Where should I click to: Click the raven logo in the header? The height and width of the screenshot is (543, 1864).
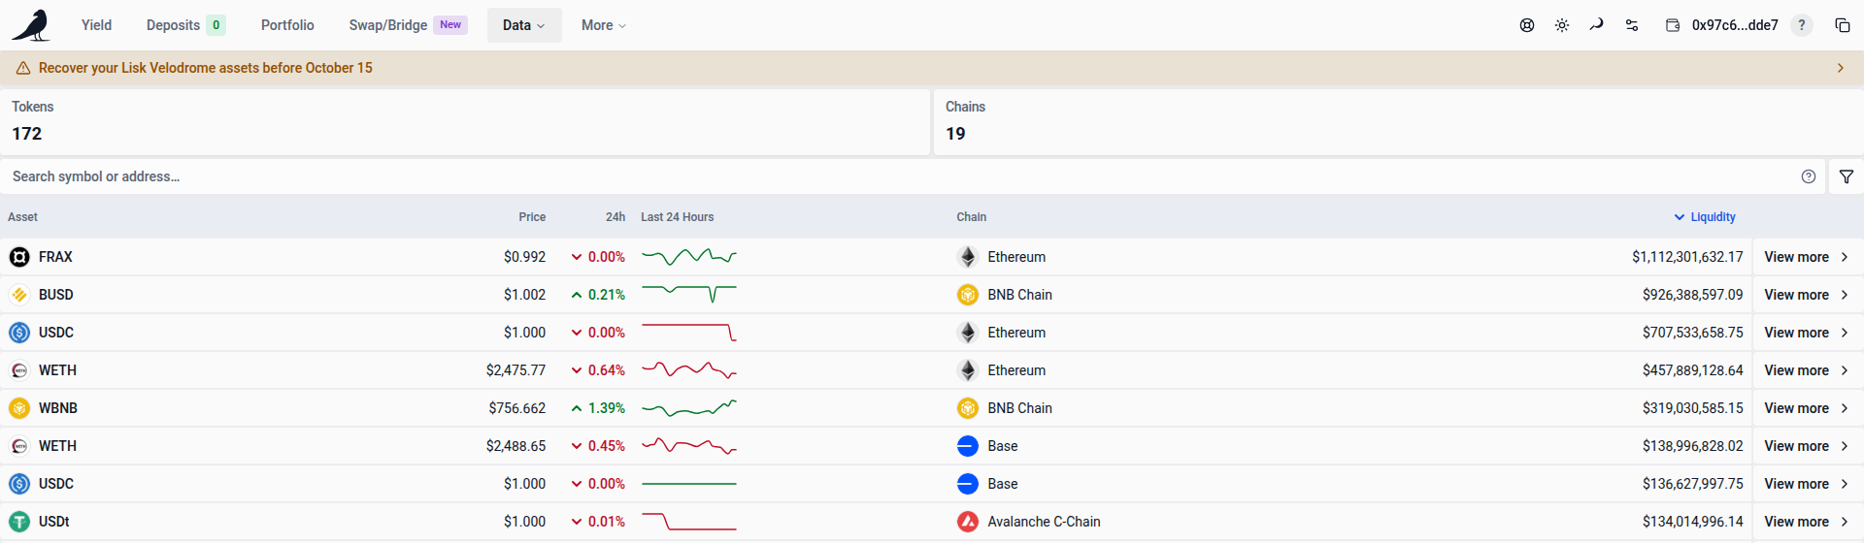[x=31, y=25]
